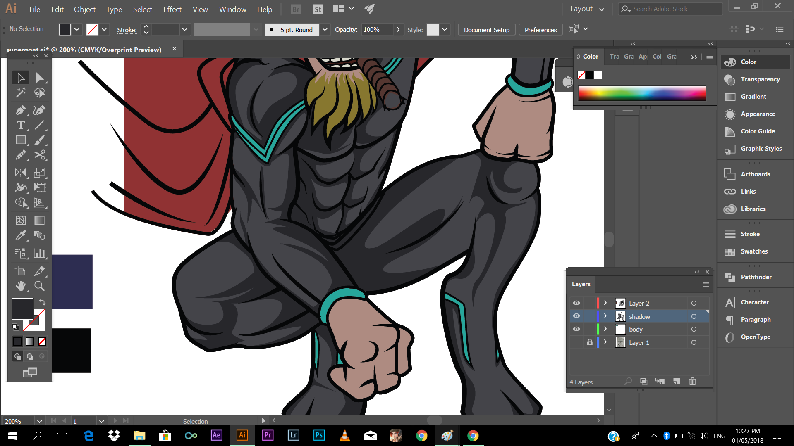
Task: Select the Hand tool
Action: [x=20, y=286]
